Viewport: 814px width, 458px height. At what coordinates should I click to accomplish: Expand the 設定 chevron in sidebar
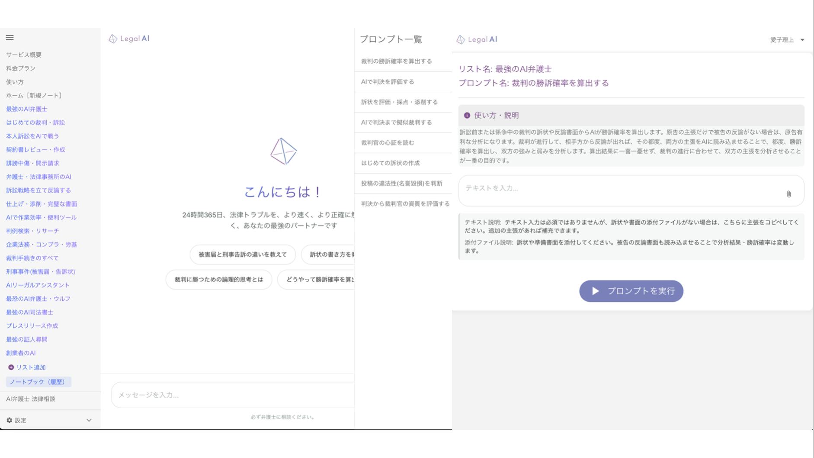pyautogui.click(x=89, y=420)
